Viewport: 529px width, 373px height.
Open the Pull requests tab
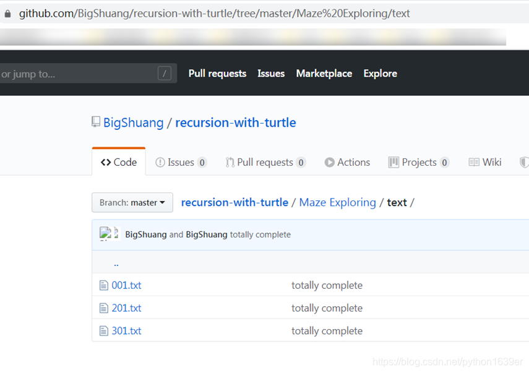[265, 162]
